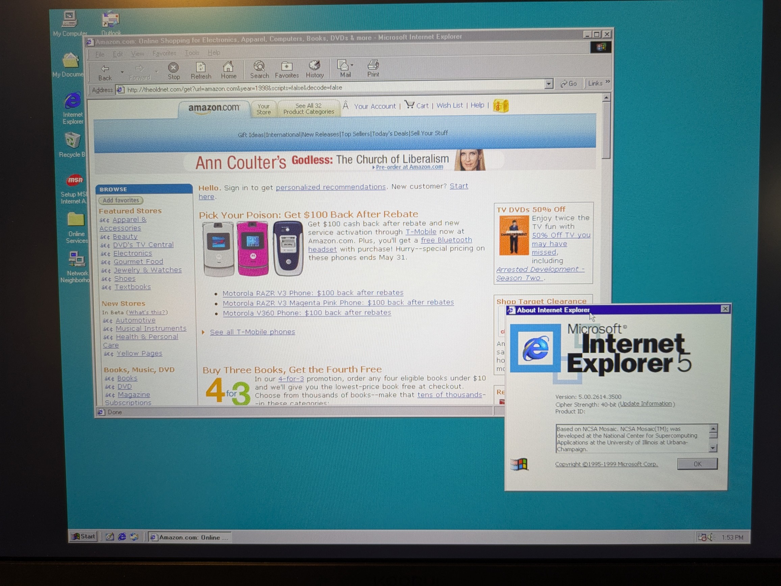The image size is (781, 586).
Task: Click the volume speaker tray icon
Action: pos(710,537)
